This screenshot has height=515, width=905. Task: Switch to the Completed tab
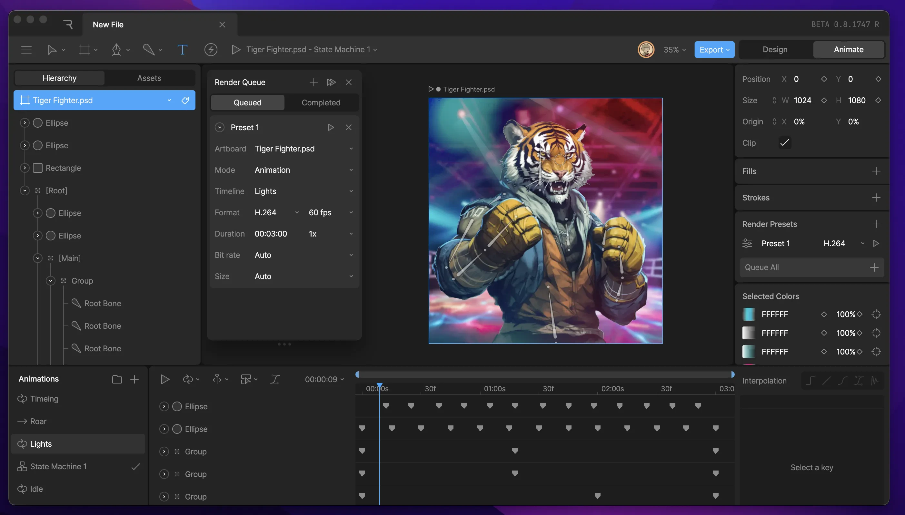click(x=321, y=102)
